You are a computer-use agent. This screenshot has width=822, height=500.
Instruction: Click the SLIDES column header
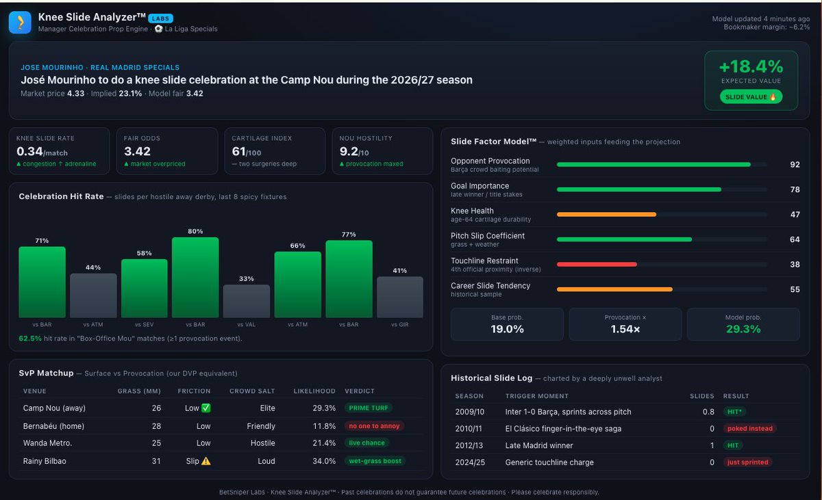point(702,396)
